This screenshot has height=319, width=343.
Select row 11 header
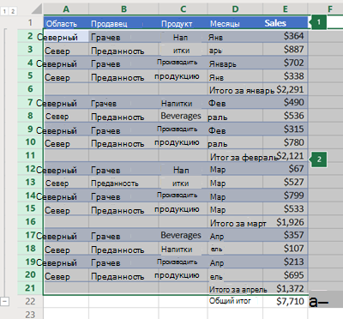point(30,155)
